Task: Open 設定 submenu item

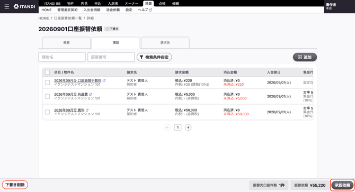Action: pos(129,10)
